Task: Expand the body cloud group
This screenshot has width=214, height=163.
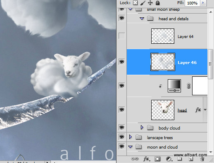Action: [142, 128]
